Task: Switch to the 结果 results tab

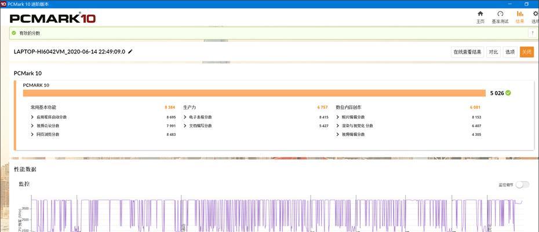Action: [x=520, y=17]
